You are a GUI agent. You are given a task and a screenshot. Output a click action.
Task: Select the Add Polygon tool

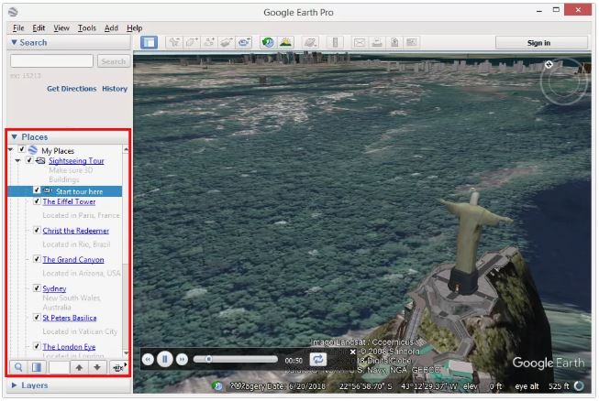point(192,42)
